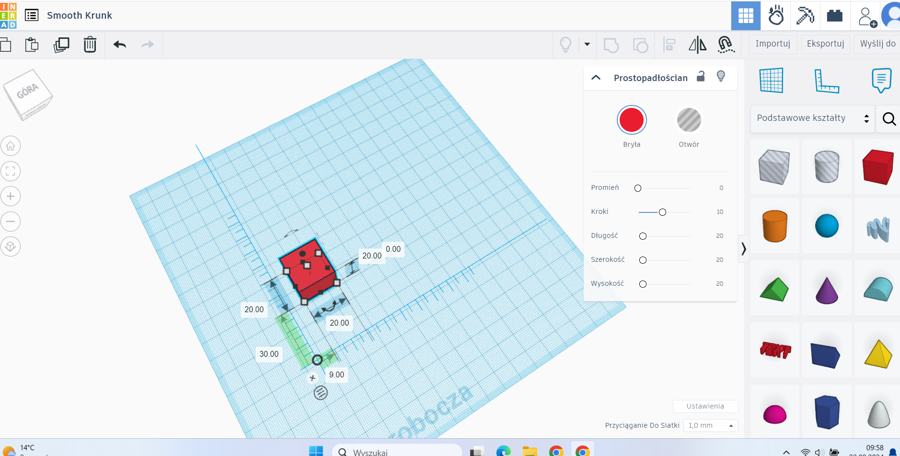
Task: Switch to the bricks mode
Action: (x=835, y=16)
